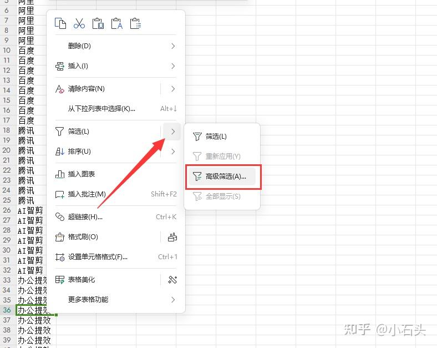This screenshot has height=348, width=437.
Task: Click cell AI智剪 in row 26
Action: click(31, 210)
